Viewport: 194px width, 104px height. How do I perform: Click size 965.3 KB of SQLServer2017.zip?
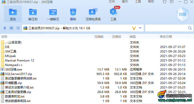[x=103, y=74]
